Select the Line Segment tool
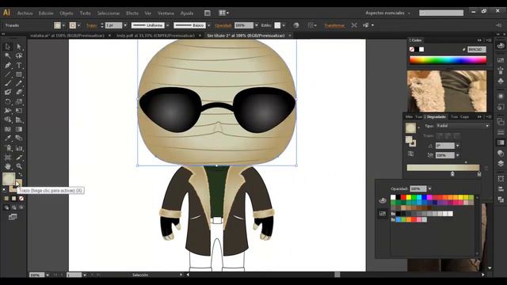The image size is (507, 285). pyautogui.click(x=8, y=74)
